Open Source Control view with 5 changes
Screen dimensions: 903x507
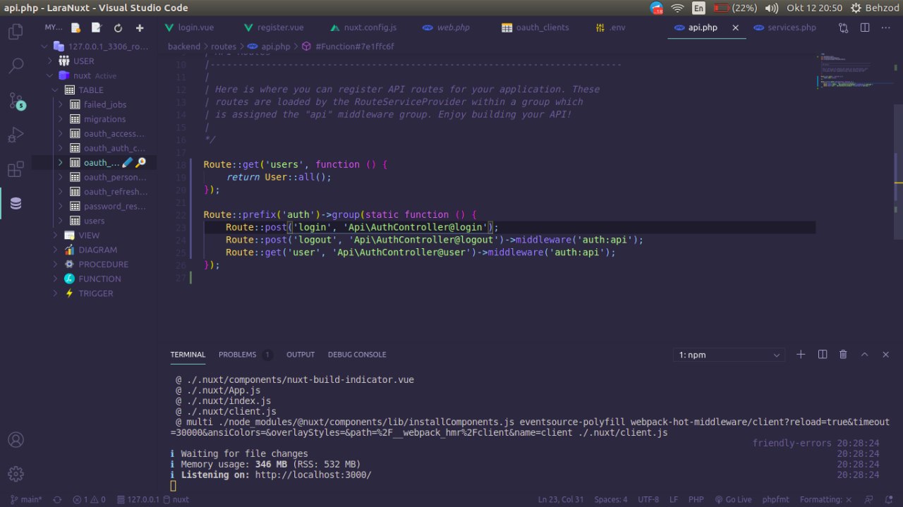coord(16,101)
